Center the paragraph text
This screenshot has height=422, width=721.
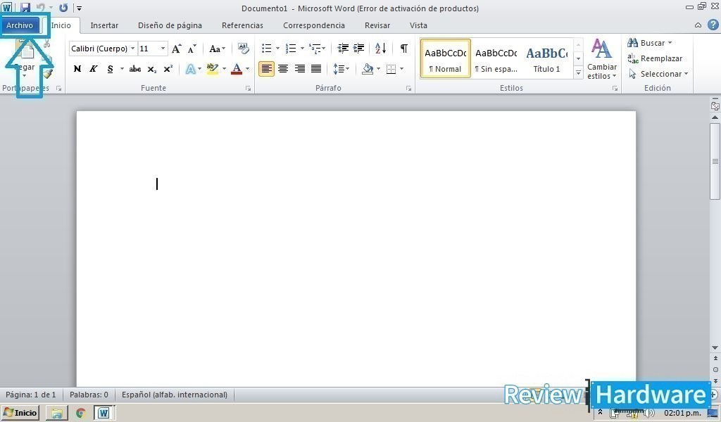283,69
